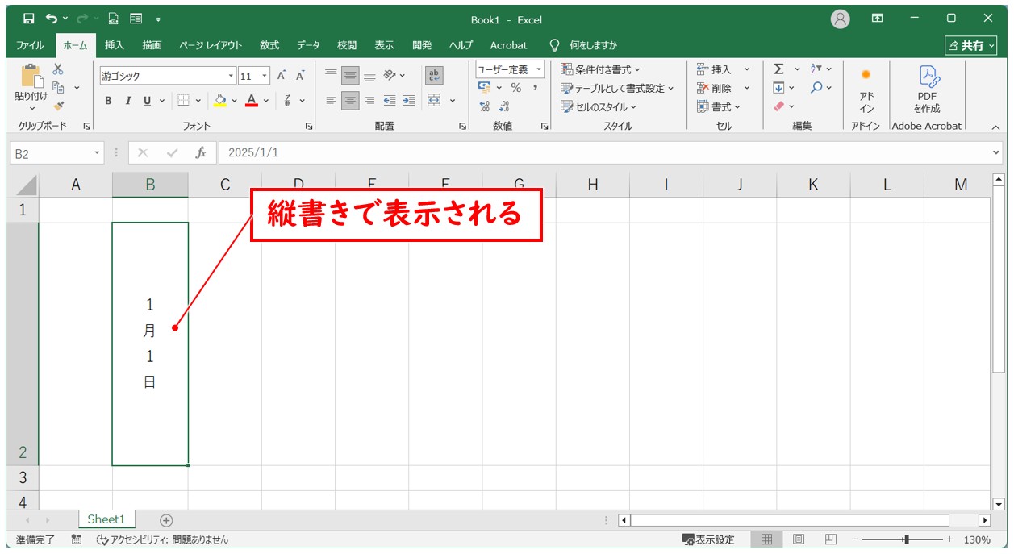Click the zoom slider handle
Viewport: 1014px width, 554px height.
[x=907, y=539]
